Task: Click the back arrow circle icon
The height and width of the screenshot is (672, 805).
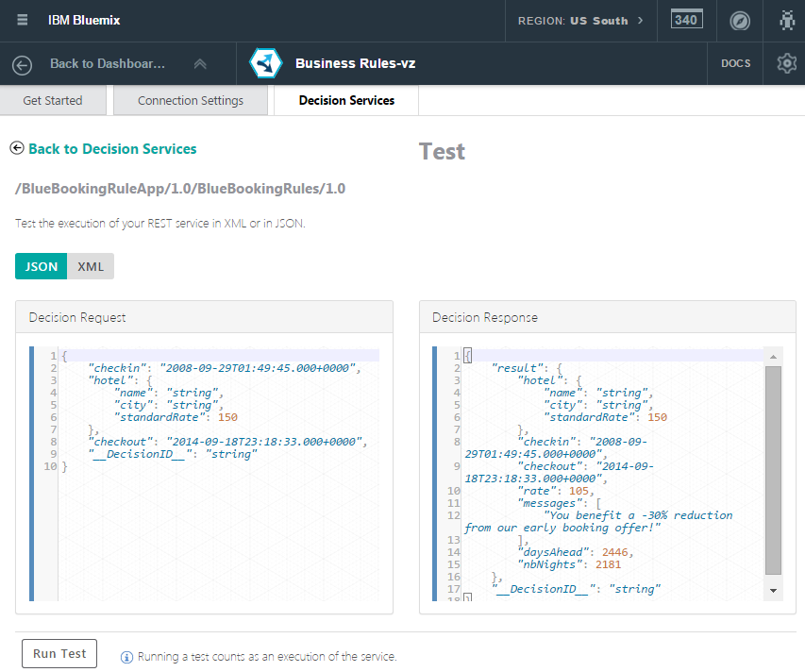Action: 22,65
